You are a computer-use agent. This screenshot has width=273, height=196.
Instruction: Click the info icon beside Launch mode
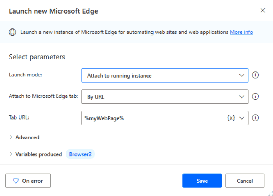tap(255, 75)
